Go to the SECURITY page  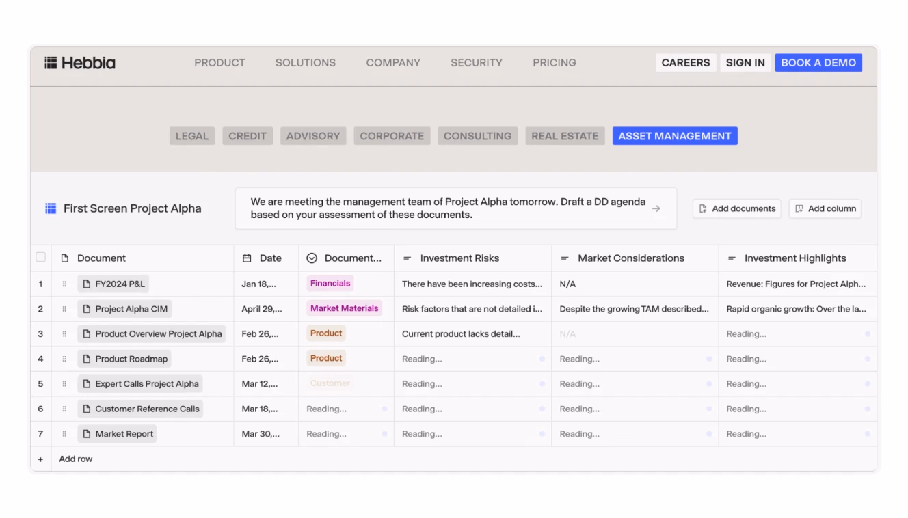pos(477,62)
